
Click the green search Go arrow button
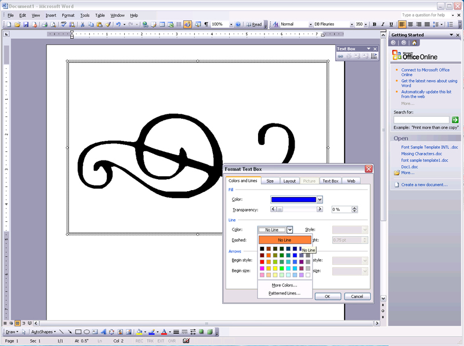(x=455, y=119)
